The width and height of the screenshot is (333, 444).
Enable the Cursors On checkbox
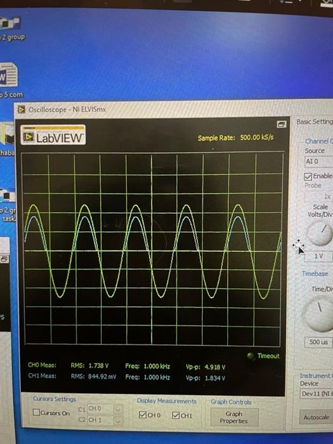[36, 412]
